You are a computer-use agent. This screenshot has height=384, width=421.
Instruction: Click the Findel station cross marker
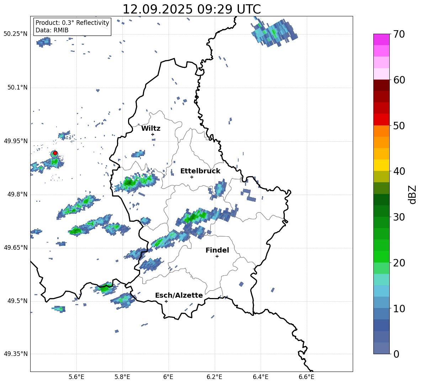217,256
